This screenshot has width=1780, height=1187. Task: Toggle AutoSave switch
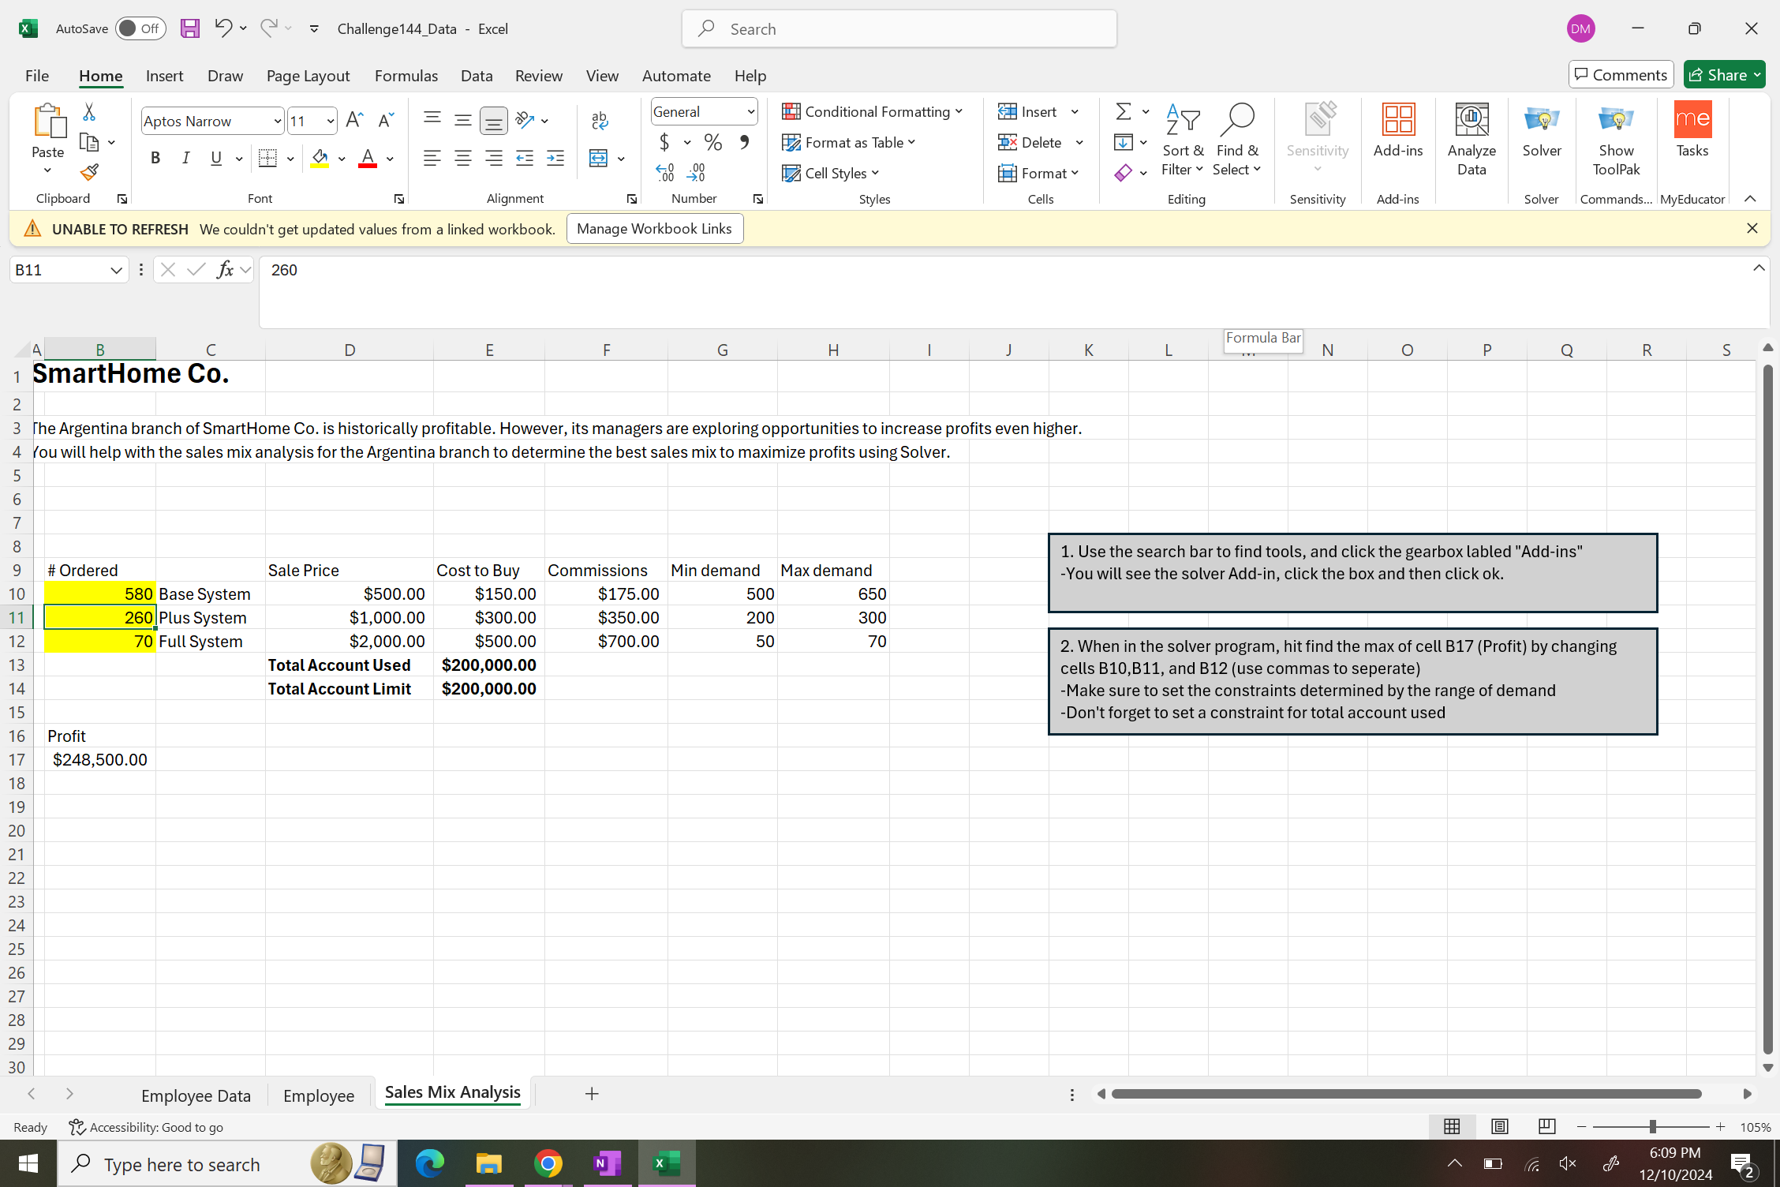[140, 29]
